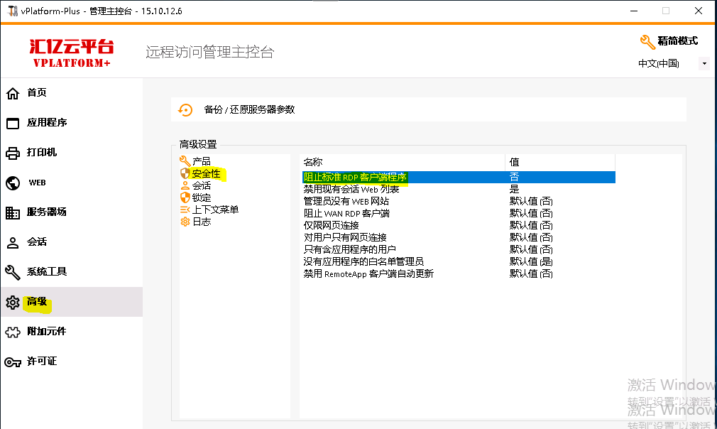Open the Applications window icon

(12, 123)
